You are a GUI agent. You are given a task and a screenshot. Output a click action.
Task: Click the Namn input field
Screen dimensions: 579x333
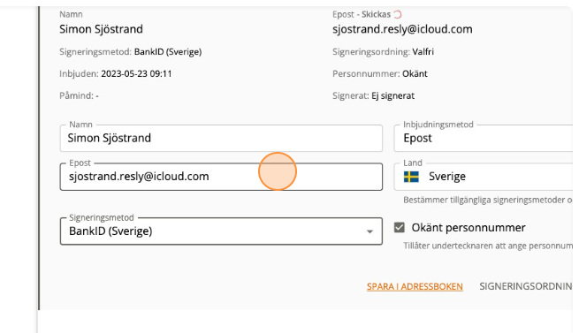(x=221, y=138)
